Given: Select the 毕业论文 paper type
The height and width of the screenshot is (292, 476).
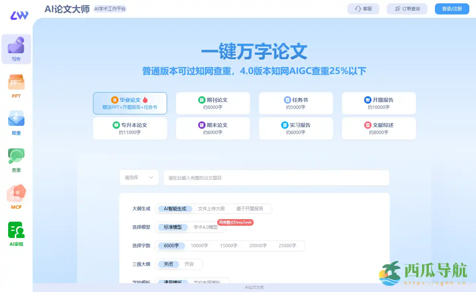Looking at the screenshot, I should [130, 103].
